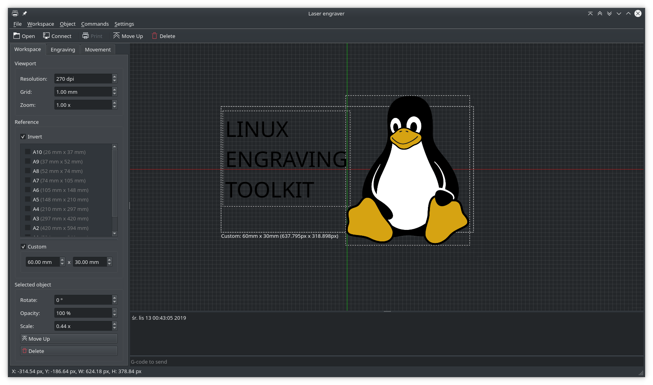Click the Print toolbar button
Screen dimensions: 653x385
(x=92, y=36)
